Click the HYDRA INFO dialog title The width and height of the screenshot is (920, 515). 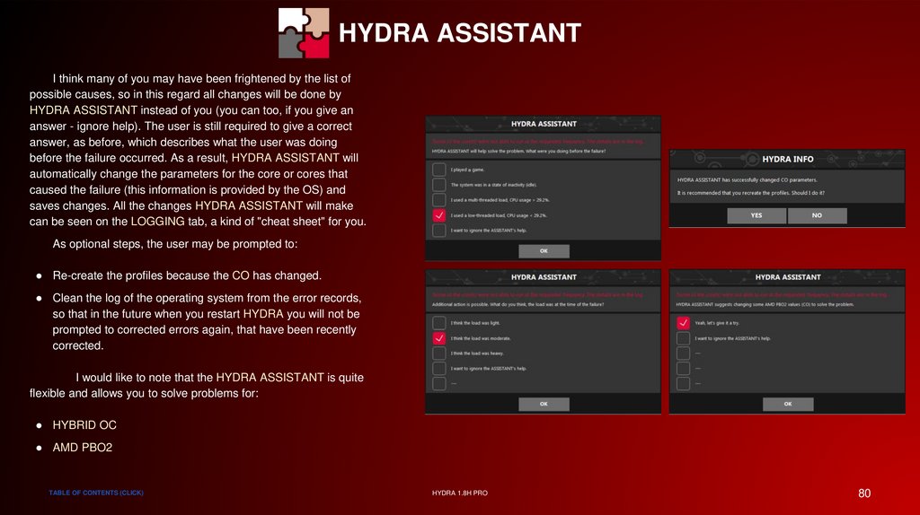click(x=787, y=159)
